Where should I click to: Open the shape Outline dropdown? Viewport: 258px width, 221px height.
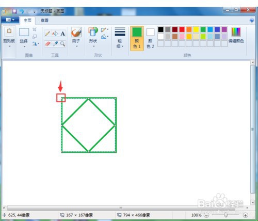[x=105, y=30]
